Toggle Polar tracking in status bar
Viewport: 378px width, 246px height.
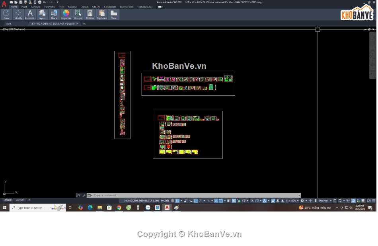coord(200,201)
